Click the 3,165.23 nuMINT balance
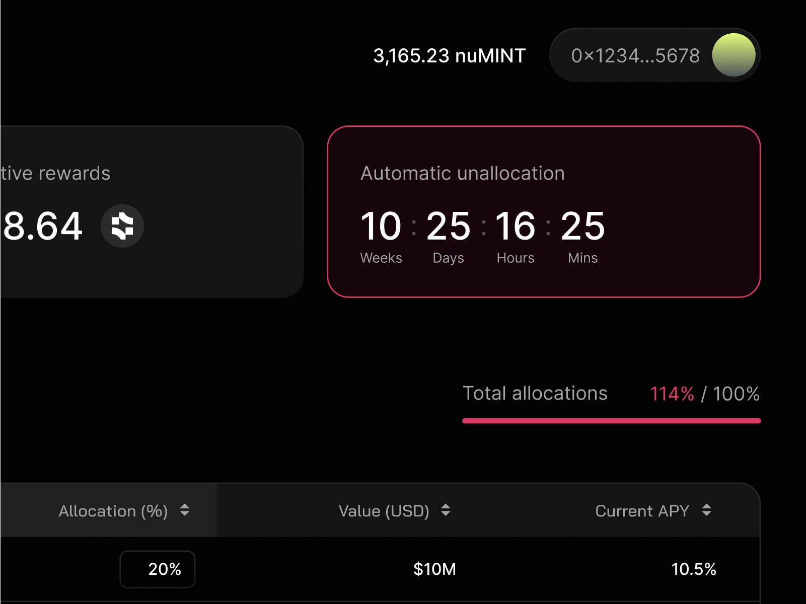The height and width of the screenshot is (604, 806). [449, 55]
